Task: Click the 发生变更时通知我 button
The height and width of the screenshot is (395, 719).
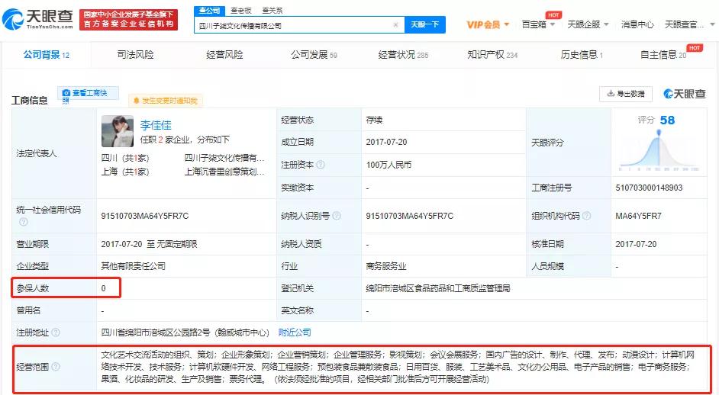Action: [166, 101]
